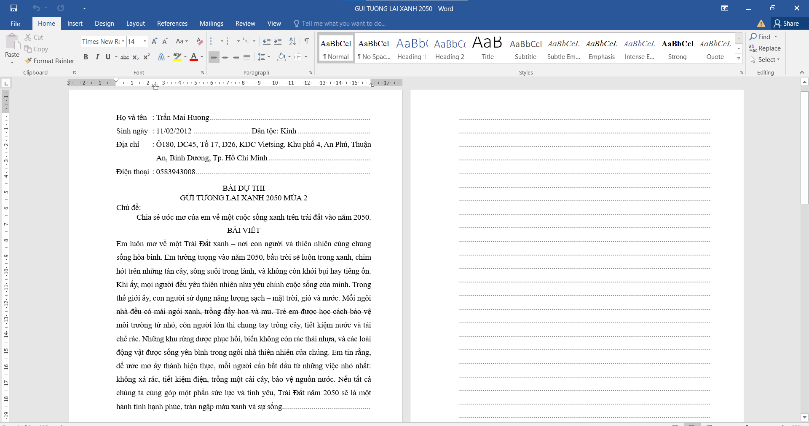The width and height of the screenshot is (809, 426).
Task: Expand the Change Case menu
Action: 182,41
